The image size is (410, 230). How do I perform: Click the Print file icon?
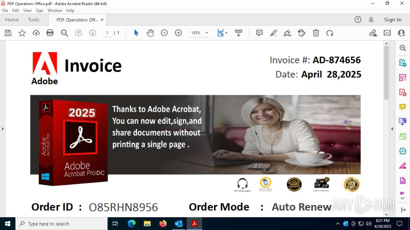[50, 33]
